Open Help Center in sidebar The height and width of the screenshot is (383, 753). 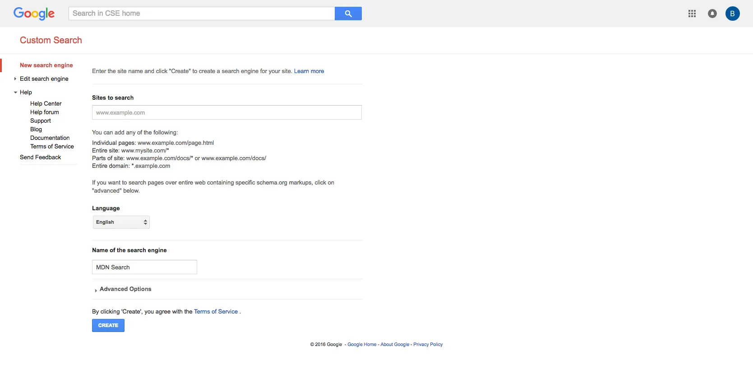[x=46, y=104]
